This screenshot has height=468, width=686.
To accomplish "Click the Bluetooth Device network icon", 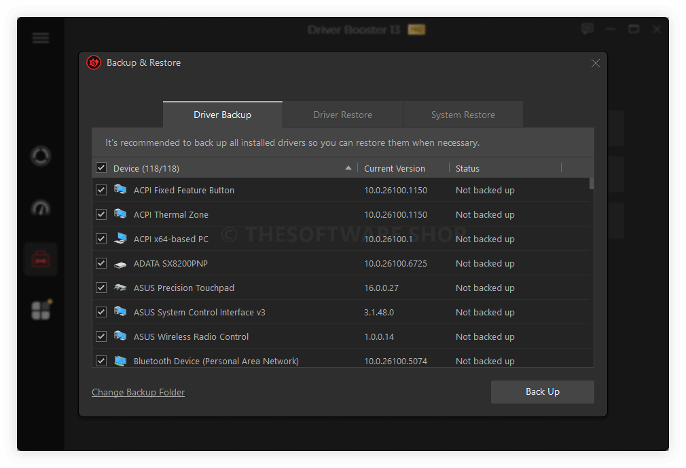I will pyautogui.click(x=120, y=361).
